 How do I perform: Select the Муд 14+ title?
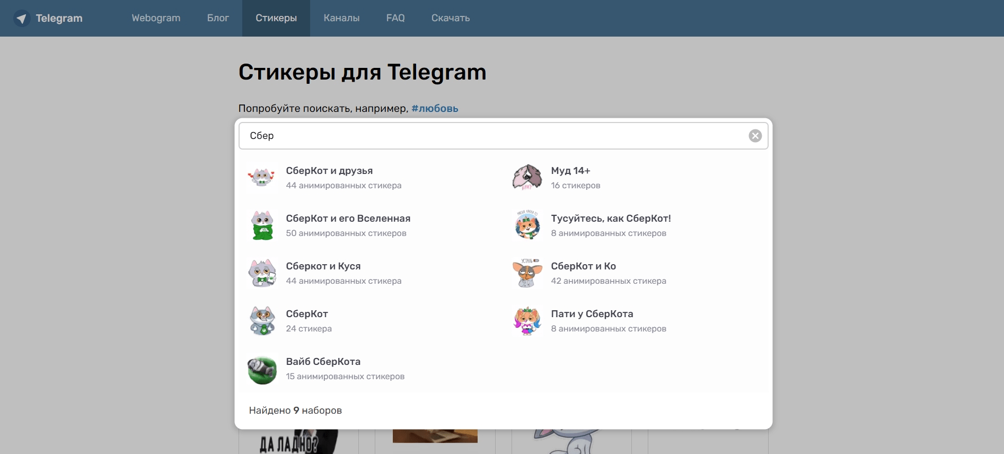[570, 171]
